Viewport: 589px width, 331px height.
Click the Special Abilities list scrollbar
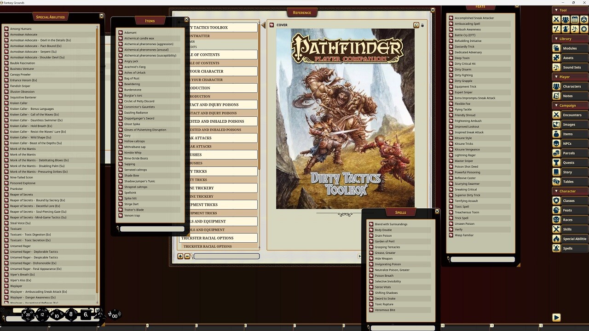click(97, 160)
